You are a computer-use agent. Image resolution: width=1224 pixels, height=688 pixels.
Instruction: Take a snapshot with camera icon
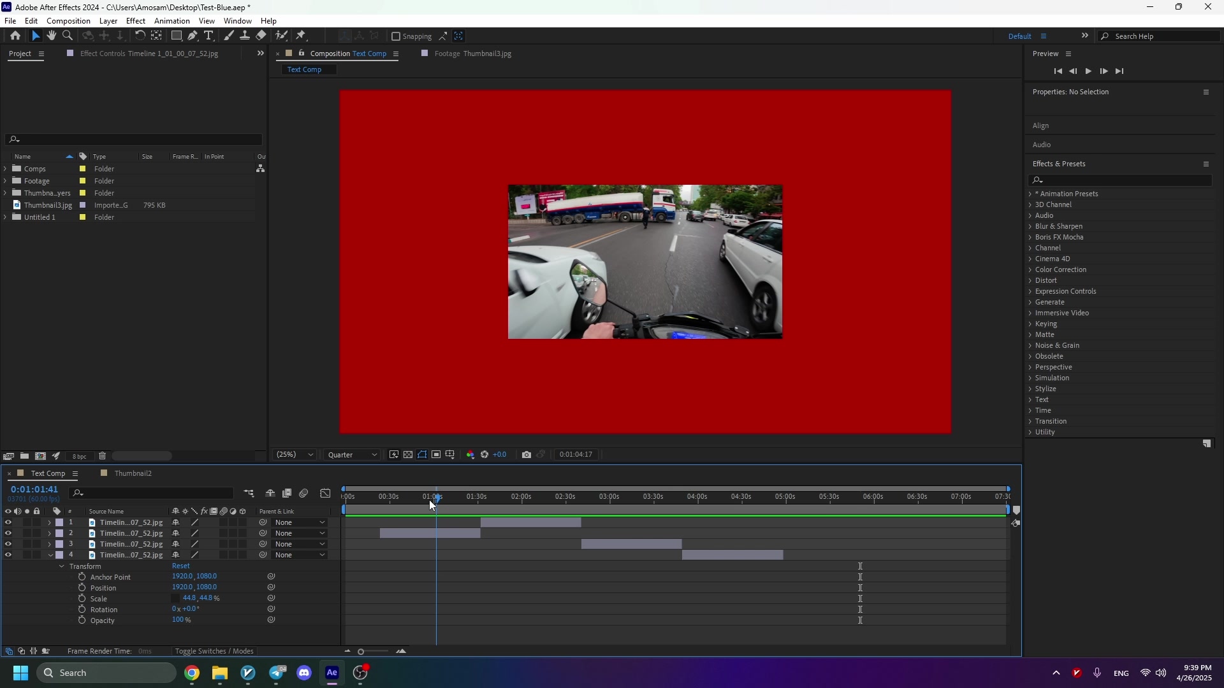coord(526,455)
